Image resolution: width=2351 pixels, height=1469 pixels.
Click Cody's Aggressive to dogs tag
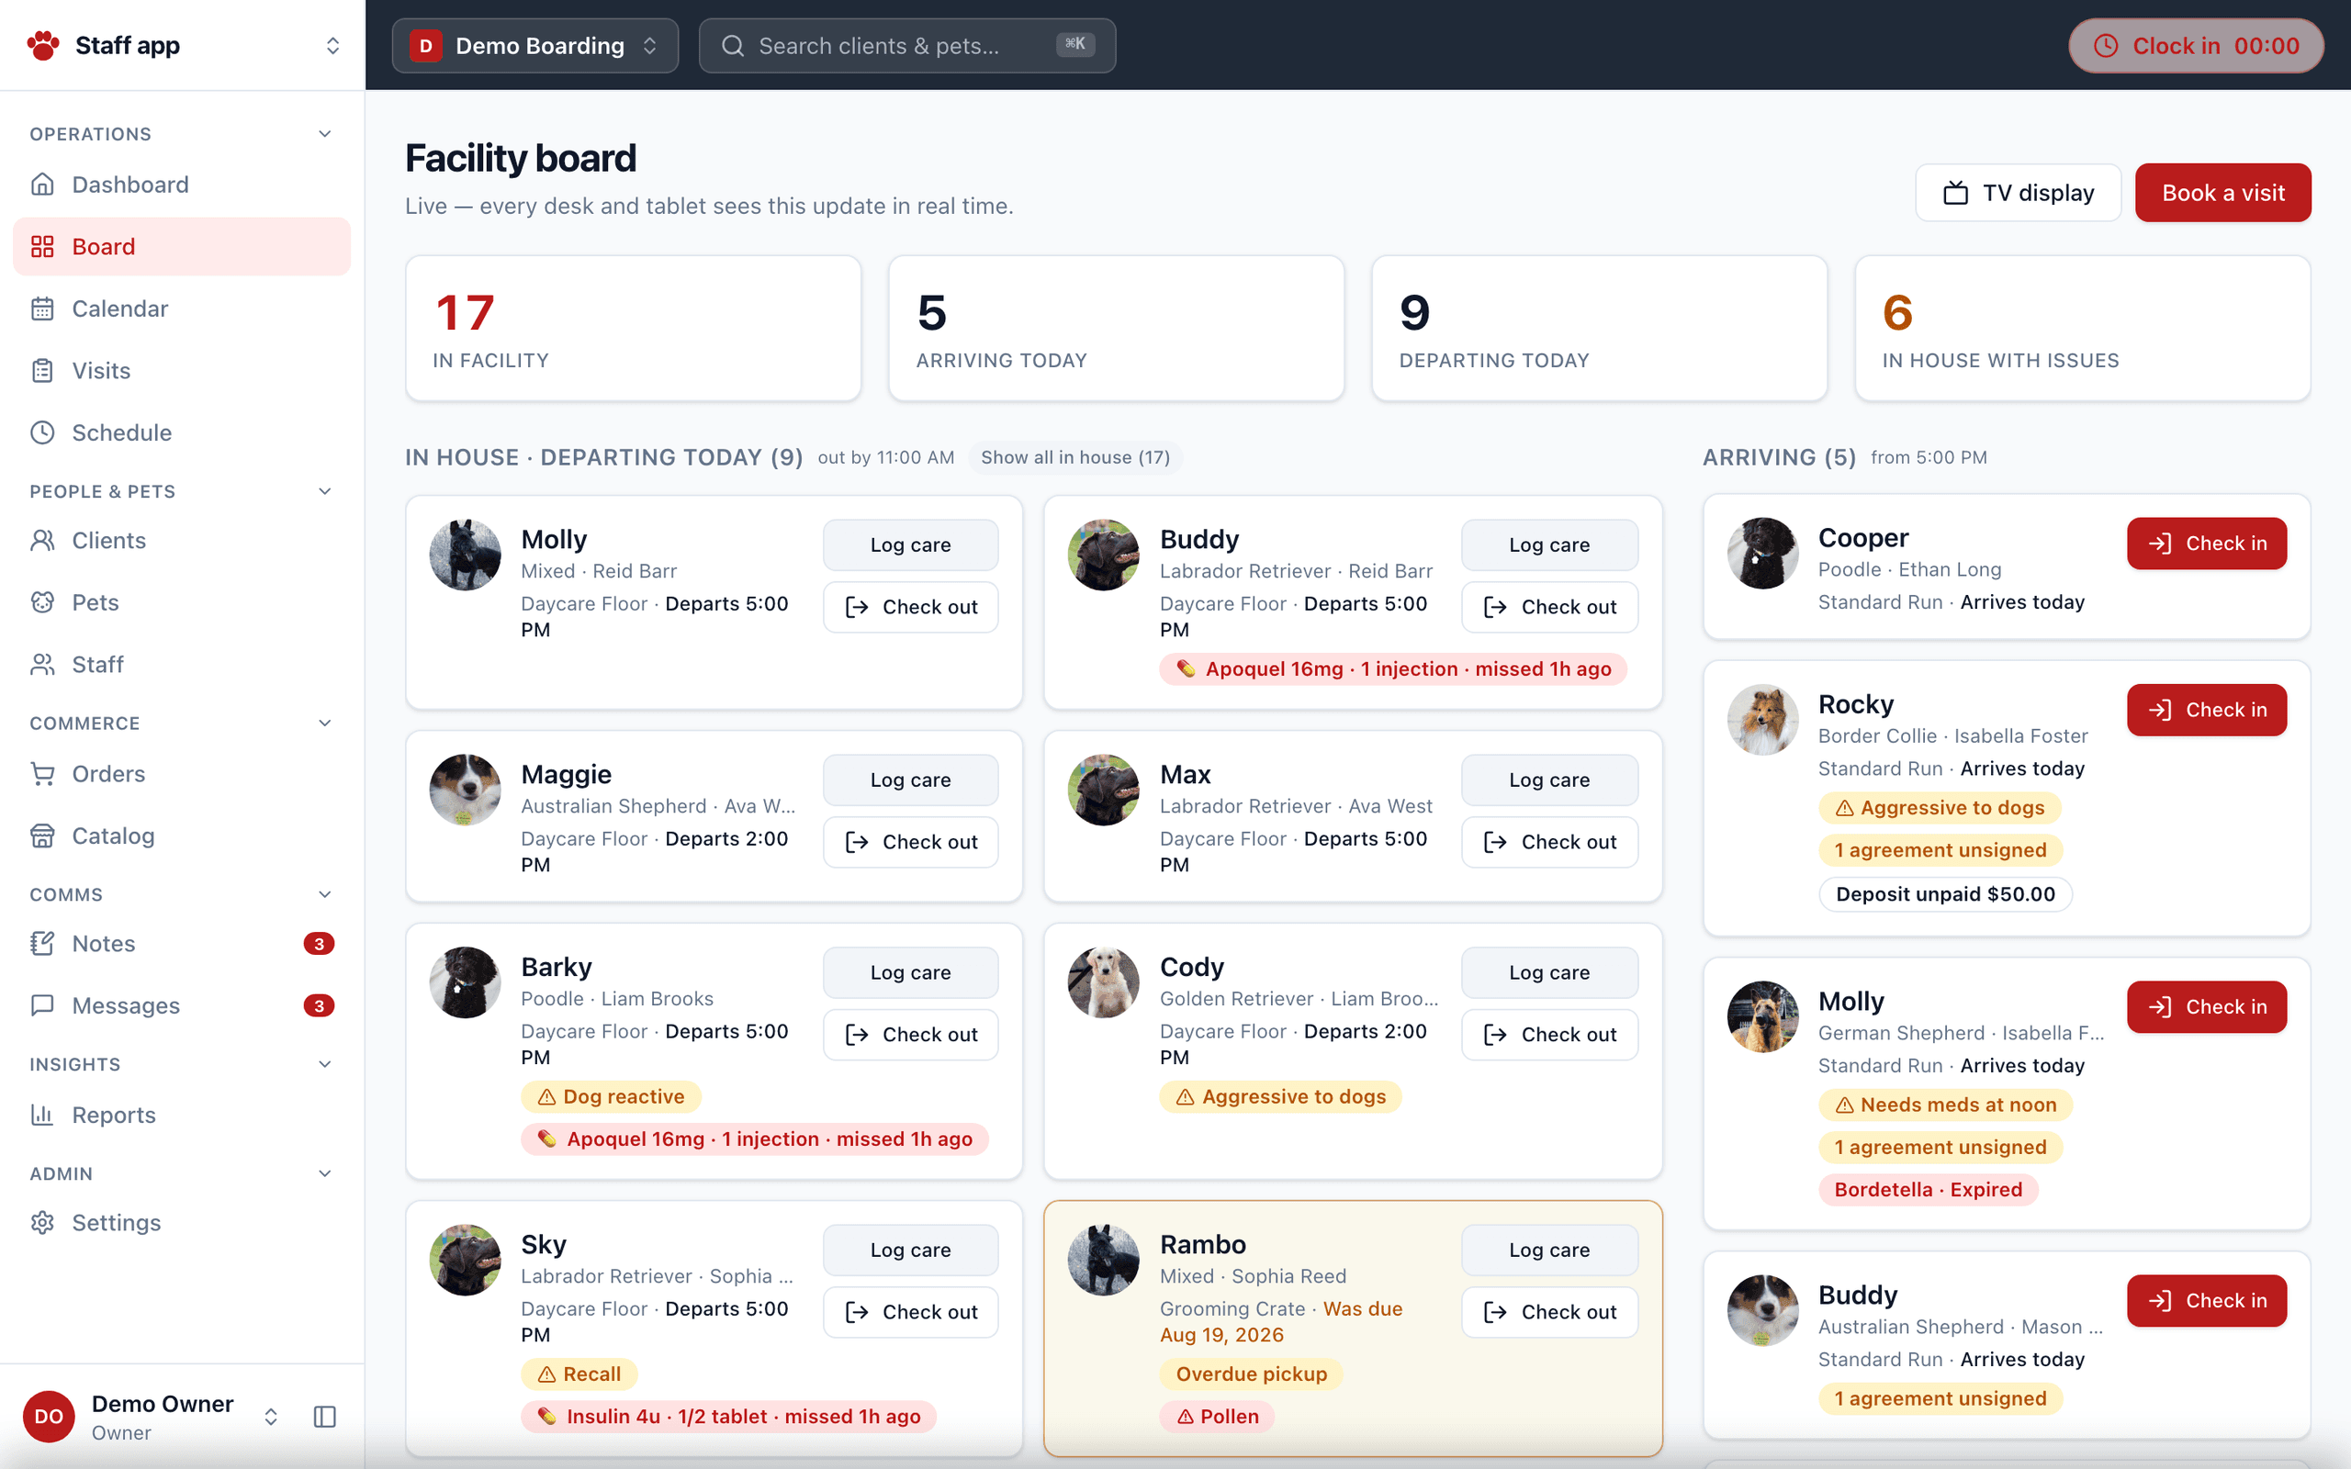click(x=1280, y=1097)
